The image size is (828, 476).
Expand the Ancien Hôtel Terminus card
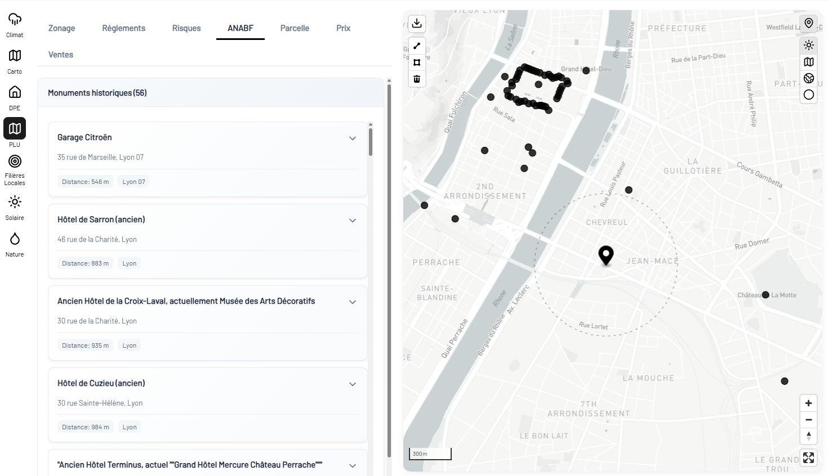click(x=353, y=466)
